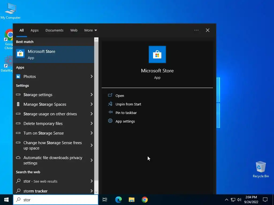Select the 'storm tracker' web suggestion
The height and width of the screenshot is (205, 274).
54,191
